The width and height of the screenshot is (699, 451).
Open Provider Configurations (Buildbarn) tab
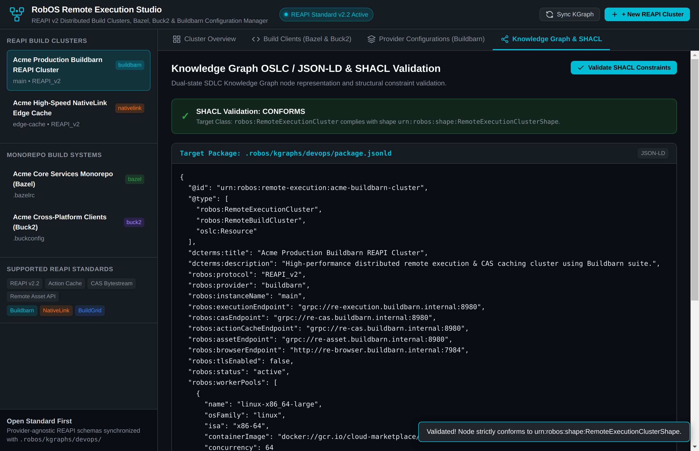tap(426, 39)
